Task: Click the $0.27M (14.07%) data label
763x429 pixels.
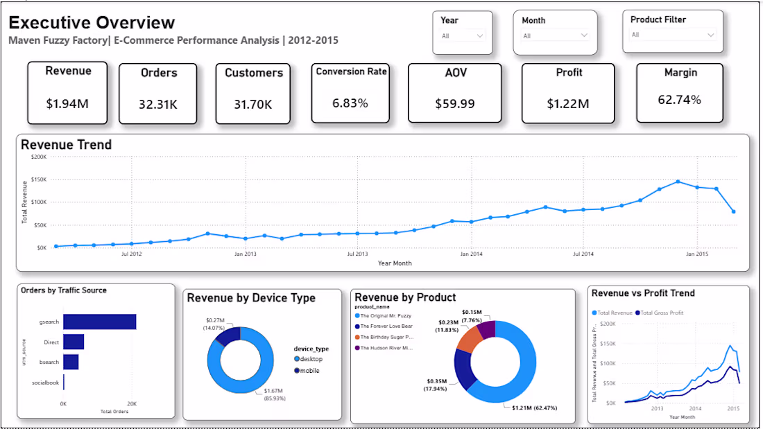Action: (x=214, y=324)
